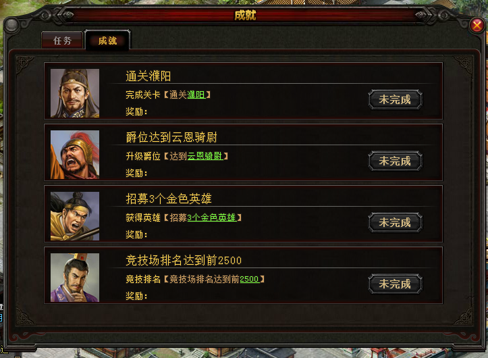The height and width of the screenshot is (358, 488).
Task: Click 未完成 button for 竞技场排名达到前2500
Action: click(395, 284)
